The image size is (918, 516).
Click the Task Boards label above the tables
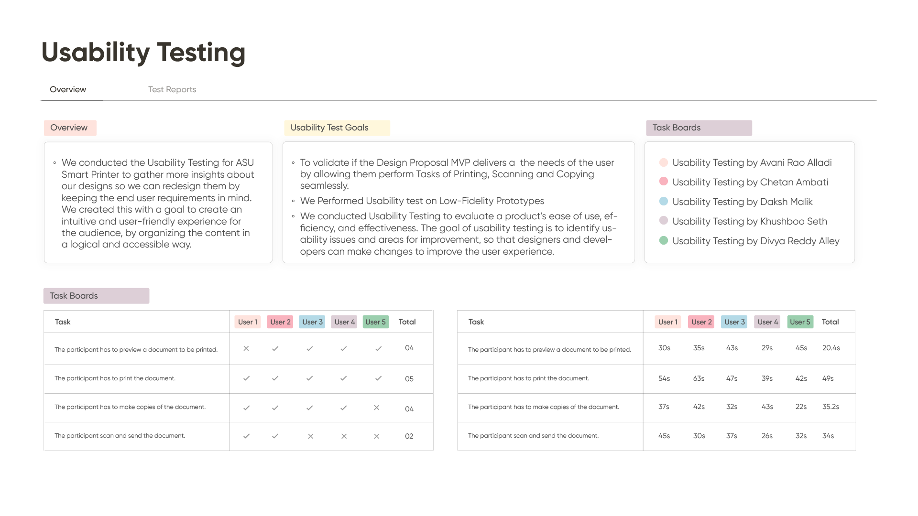pos(96,296)
